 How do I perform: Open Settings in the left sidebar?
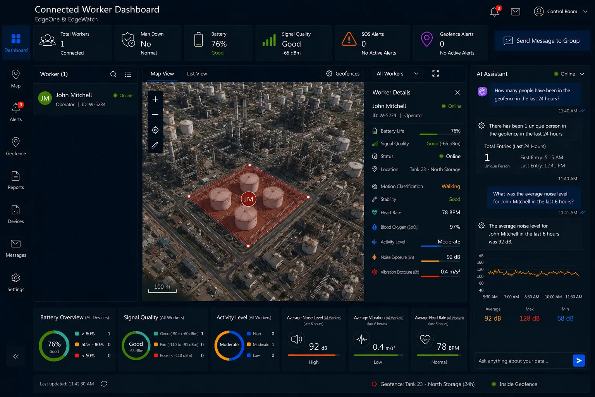coord(16,282)
